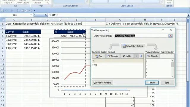Click the move series up arrow
The height and width of the screenshot is (107, 190).
pyautogui.click(x=136, y=56)
